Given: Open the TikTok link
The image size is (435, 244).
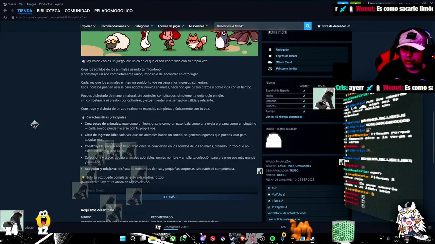Looking at the screenshot, I should [x=276, y=201].
